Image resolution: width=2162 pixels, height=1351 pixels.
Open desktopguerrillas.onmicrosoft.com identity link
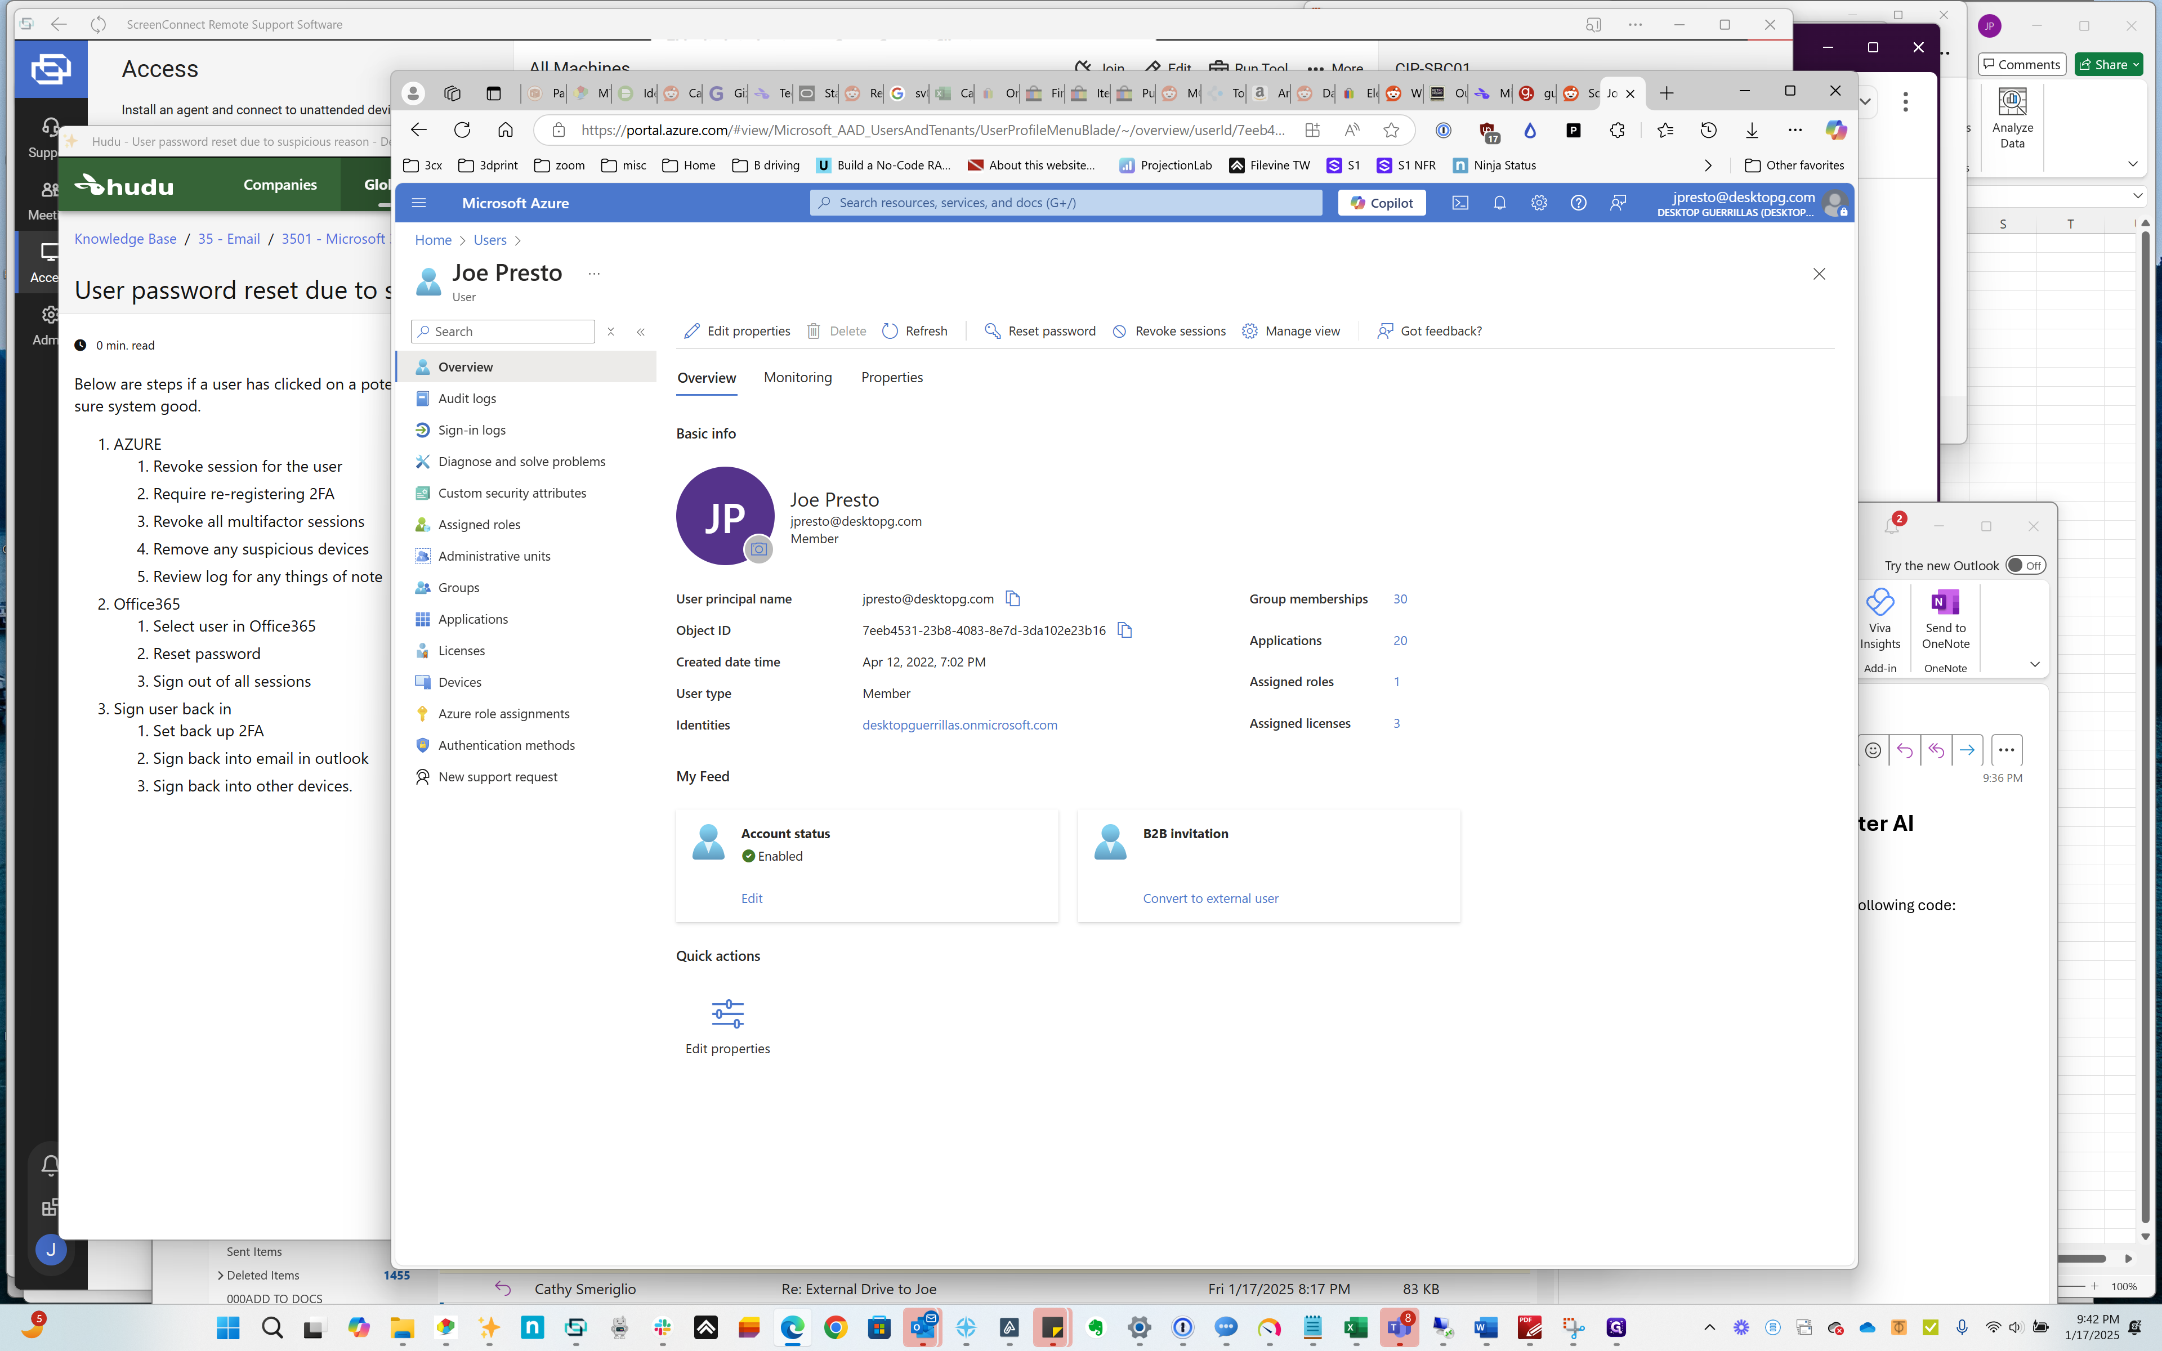(x=959, y=724)
